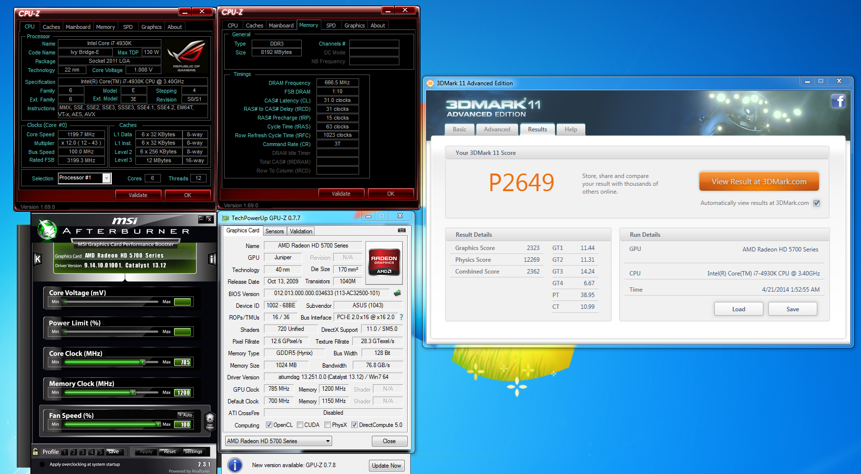Open SPD tab in the Memory CPU-Z window

click(x=331, y=25)
